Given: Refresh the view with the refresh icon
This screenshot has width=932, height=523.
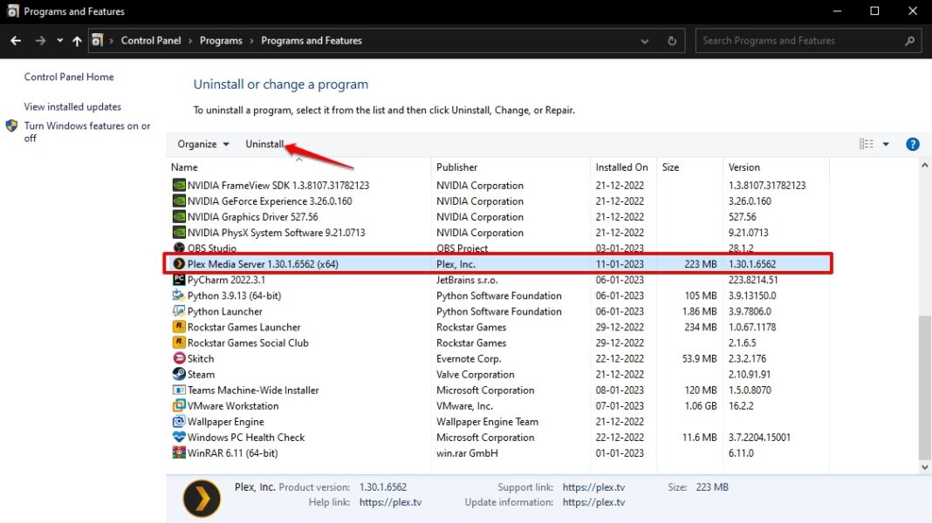Looking at the screenshot, I should point(671,40).
